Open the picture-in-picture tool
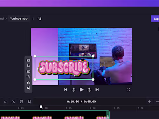Viewport: 159px width, 119px height. coord(28,71)
